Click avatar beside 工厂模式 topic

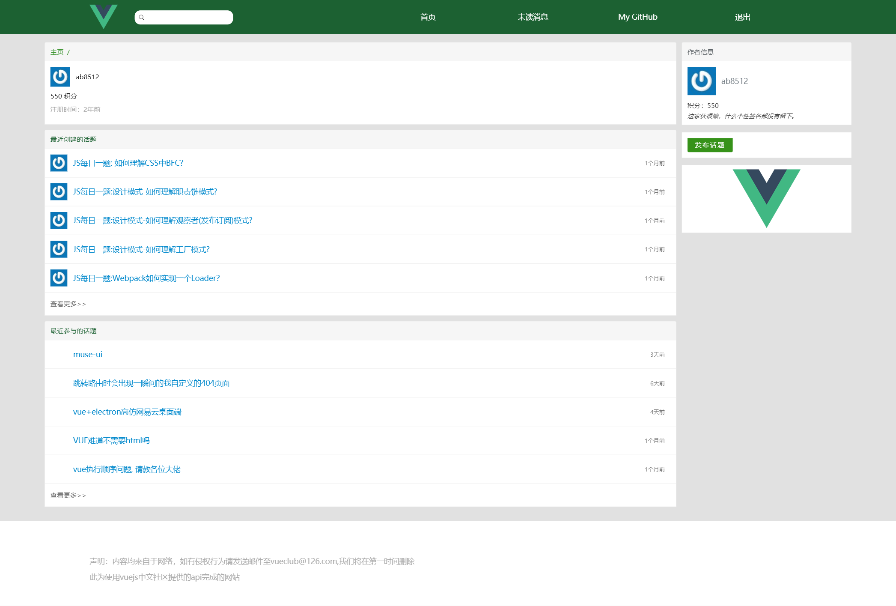point(59,249)
